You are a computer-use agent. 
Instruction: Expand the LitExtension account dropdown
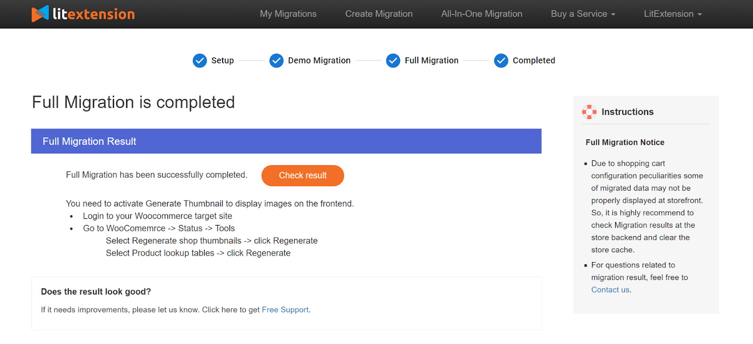[x=673, y=14]
